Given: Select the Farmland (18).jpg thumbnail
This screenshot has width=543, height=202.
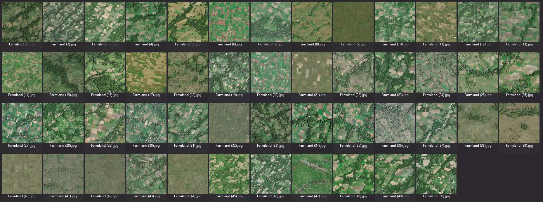Looking at the screenshot, I should coord(188,72).
